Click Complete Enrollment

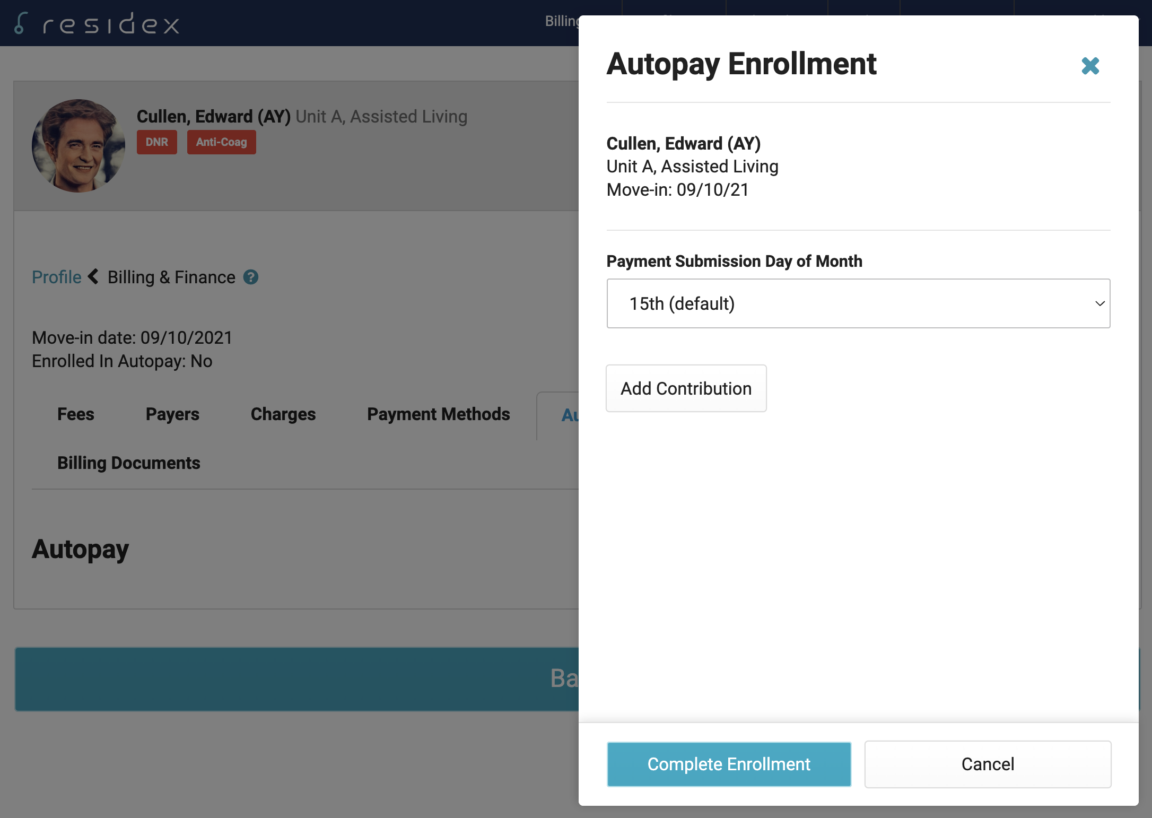tap(729, 764)
